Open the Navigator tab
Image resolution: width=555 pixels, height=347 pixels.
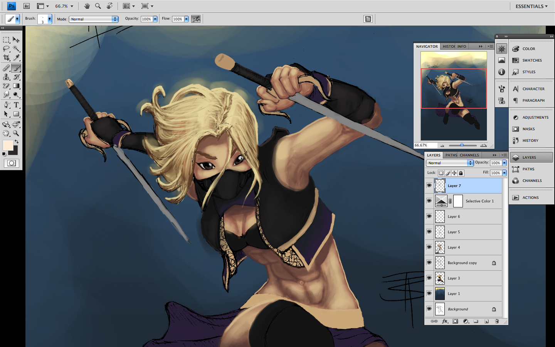427,46
